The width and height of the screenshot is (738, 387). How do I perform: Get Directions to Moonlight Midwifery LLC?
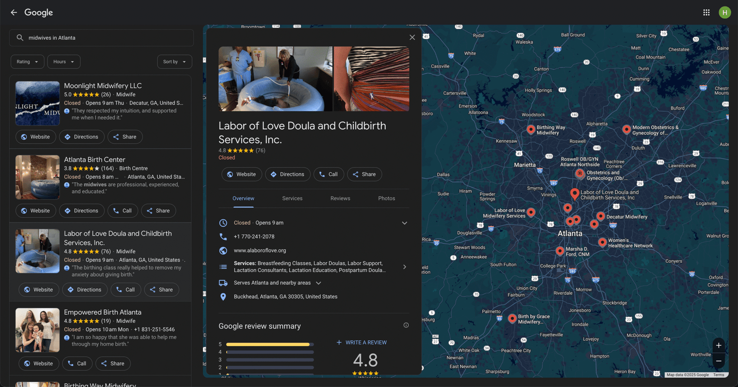point(82,137)
